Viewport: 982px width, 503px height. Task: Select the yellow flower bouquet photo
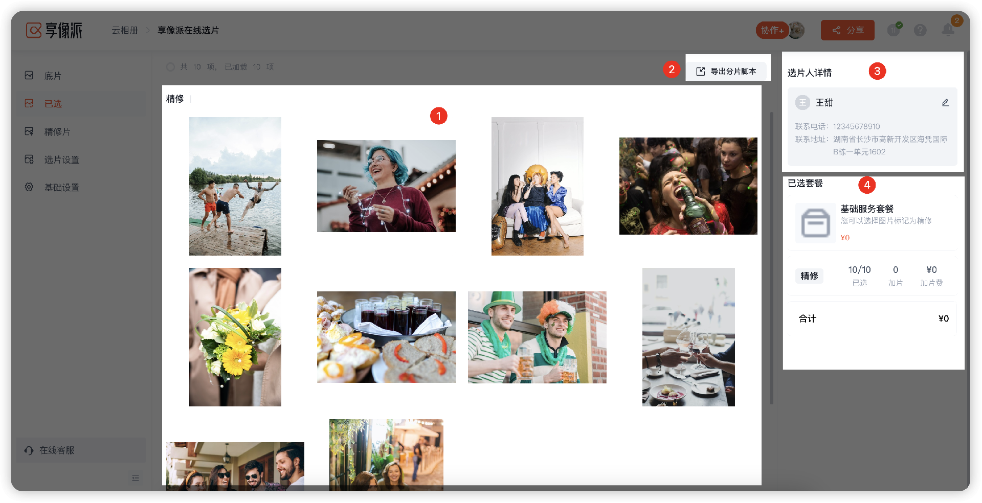click(x=235, y=337)
